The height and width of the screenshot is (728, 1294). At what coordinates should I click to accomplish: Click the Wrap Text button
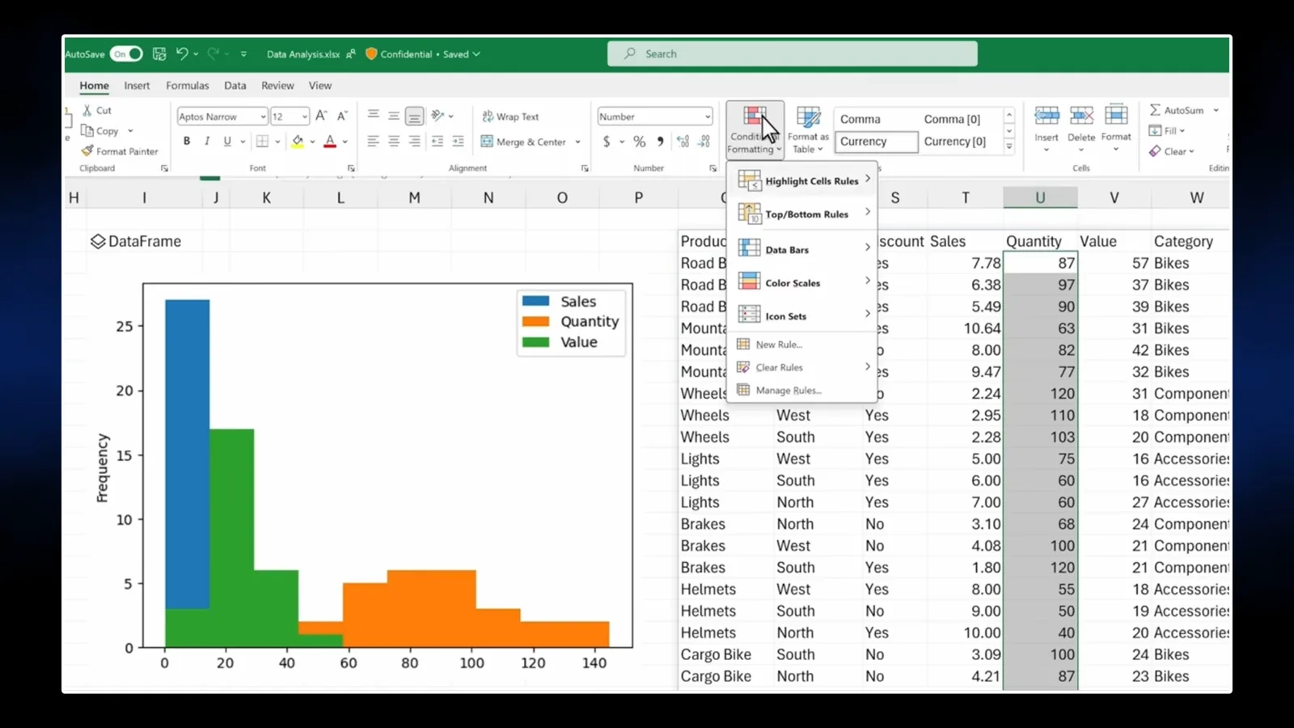[510, 116]
